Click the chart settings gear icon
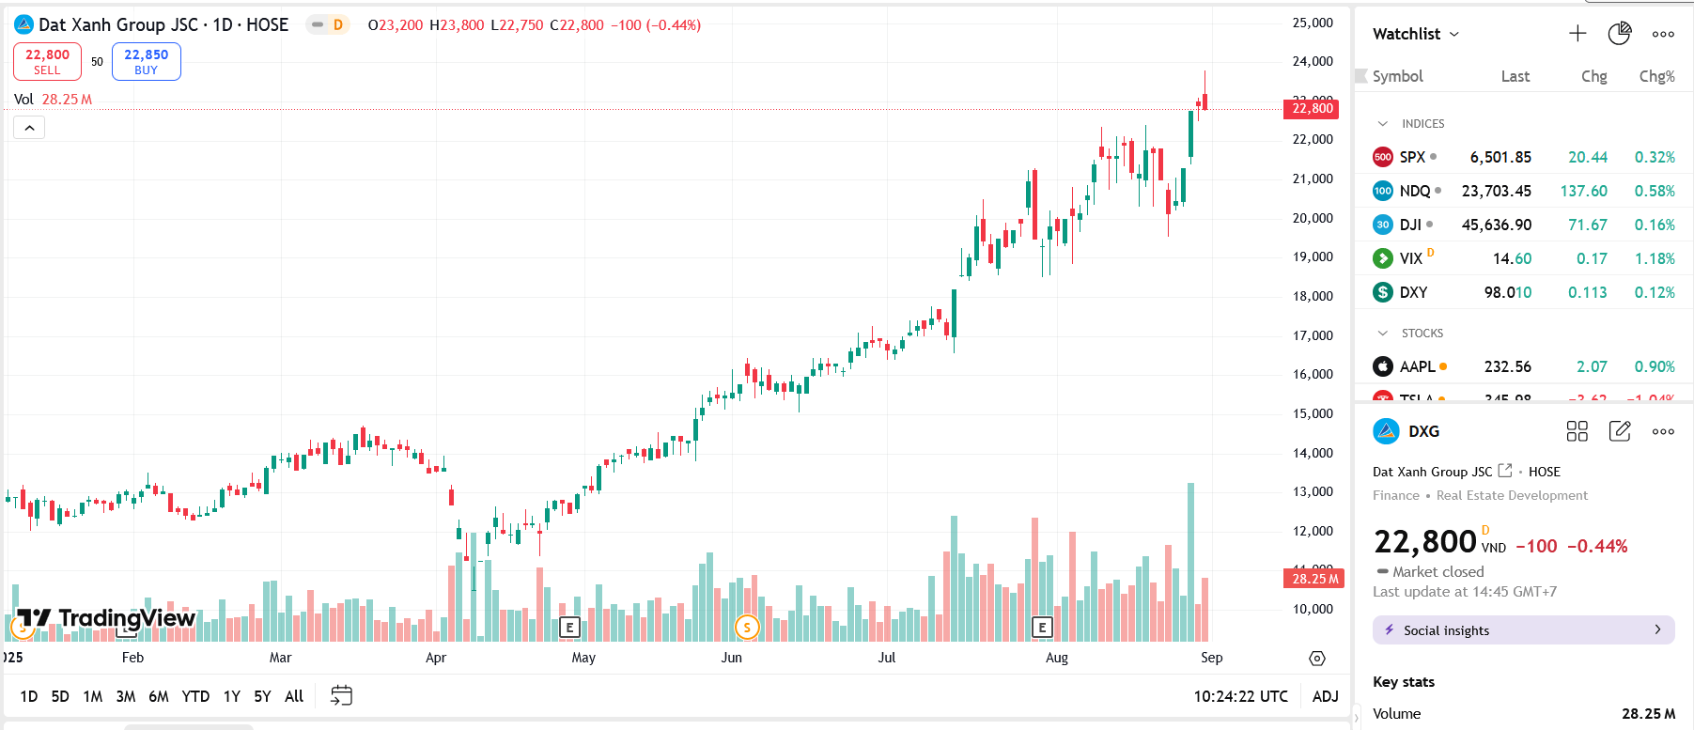Image resolution: width=1694 pixels, height=730 pixels. pos(1317,659)
